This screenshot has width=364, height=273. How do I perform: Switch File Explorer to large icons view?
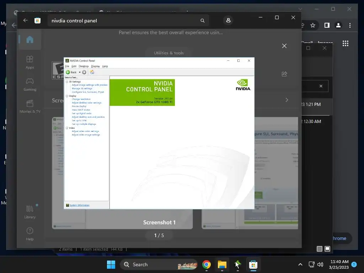(327, 249)
